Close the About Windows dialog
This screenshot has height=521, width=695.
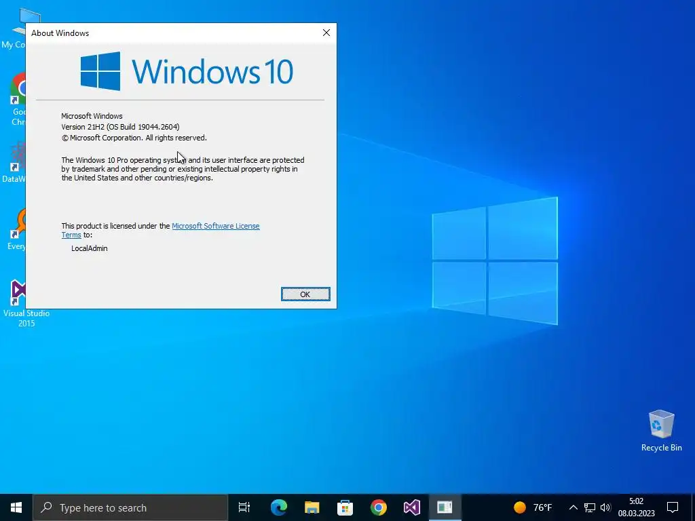tap(326, 33)
